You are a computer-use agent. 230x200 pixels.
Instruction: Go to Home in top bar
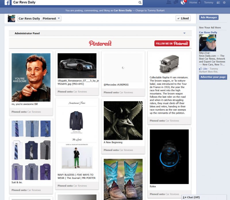[x=193, y=3]
